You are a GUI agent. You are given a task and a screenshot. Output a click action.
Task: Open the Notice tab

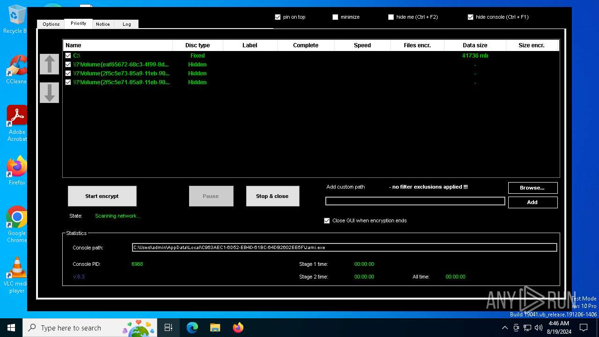tap(103, 24)
